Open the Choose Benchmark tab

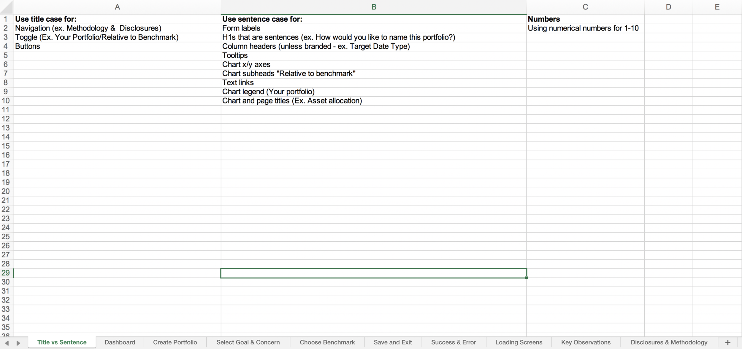[327, 342]
